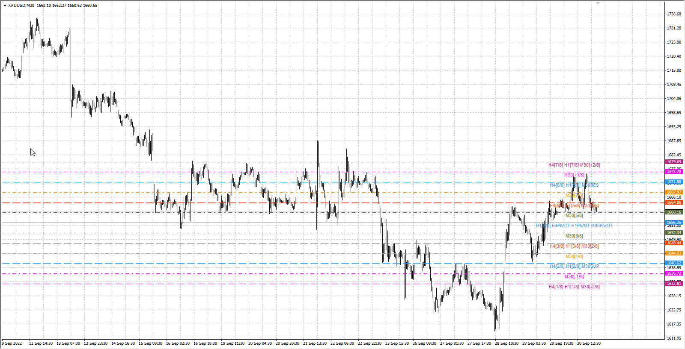This screenshot has height=349, width=685.
Task: Click the H4[1/8] H1[1/8] M30[-2/8] label
Action: (574, 287)
